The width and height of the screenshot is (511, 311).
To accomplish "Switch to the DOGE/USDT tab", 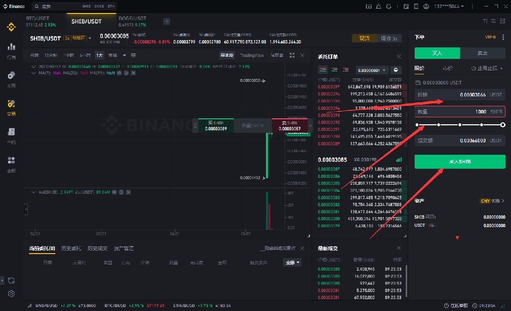I will coord(132,21).
